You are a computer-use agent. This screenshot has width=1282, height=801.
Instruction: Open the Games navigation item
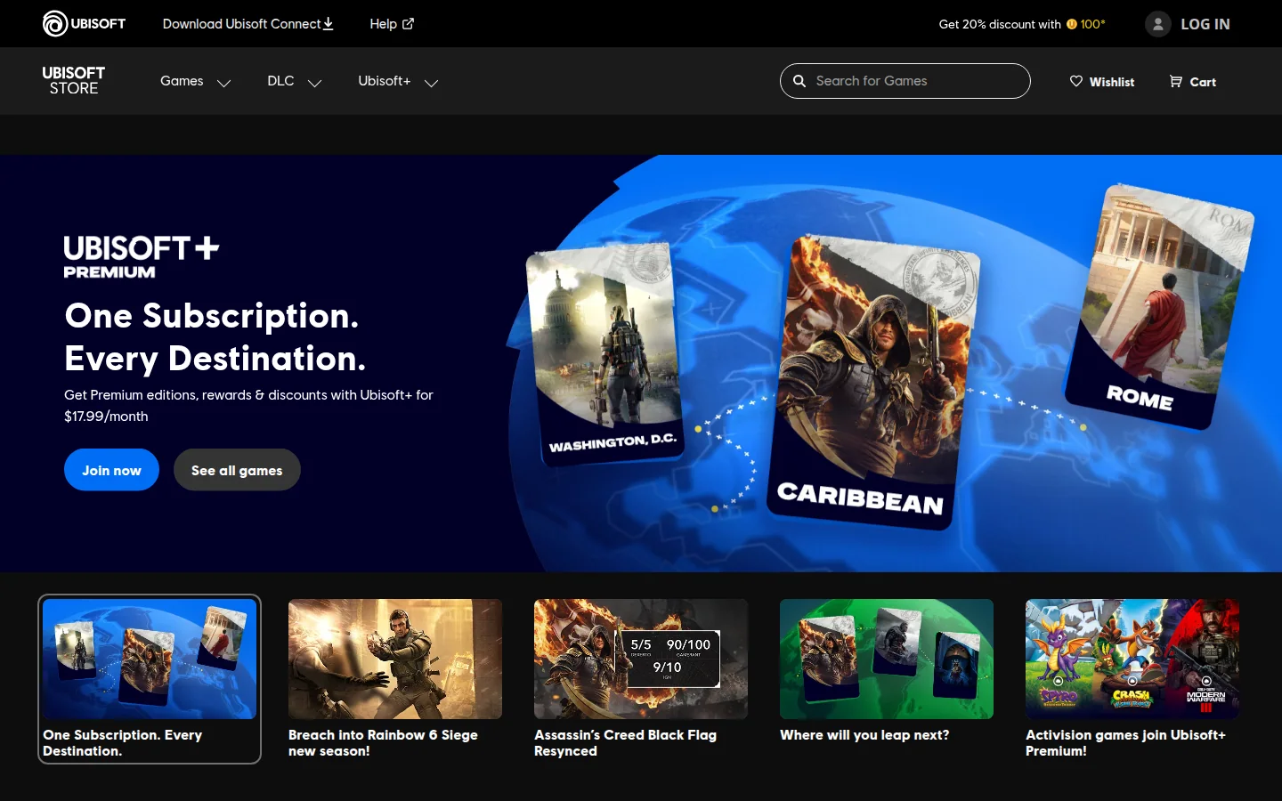182,81
